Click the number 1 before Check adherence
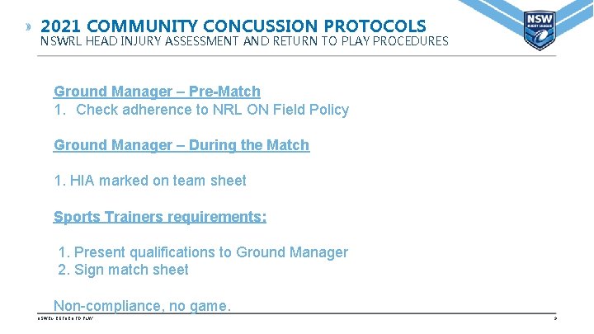 point(59,110)
